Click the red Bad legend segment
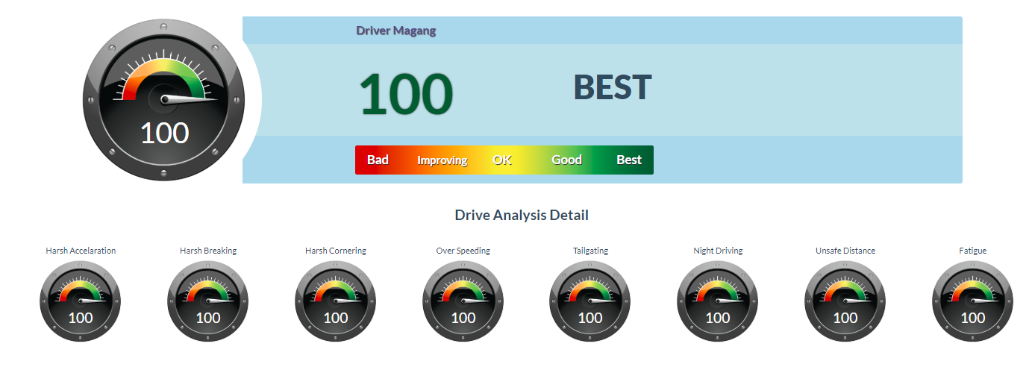Screen dimensions: 1029x367 (x=378, y=160)
